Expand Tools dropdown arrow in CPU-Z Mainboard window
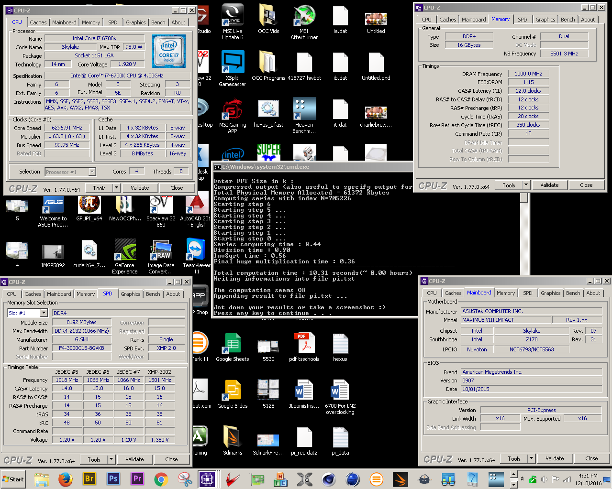This screenshot has width=612, height=489. pyautogui.click(x=531, y=458)
